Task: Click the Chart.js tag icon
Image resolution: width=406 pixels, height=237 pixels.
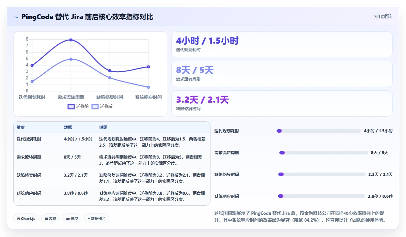Action: [x=18, y=219]
